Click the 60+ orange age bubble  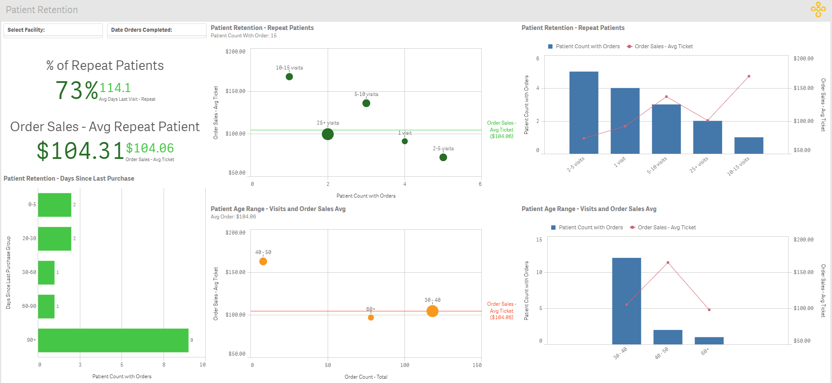[371, 317]
